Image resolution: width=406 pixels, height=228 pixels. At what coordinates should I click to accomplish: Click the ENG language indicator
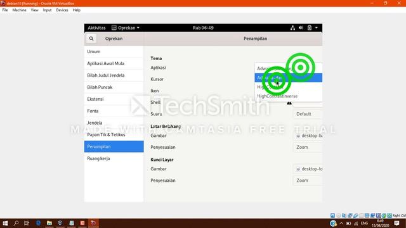364,224
